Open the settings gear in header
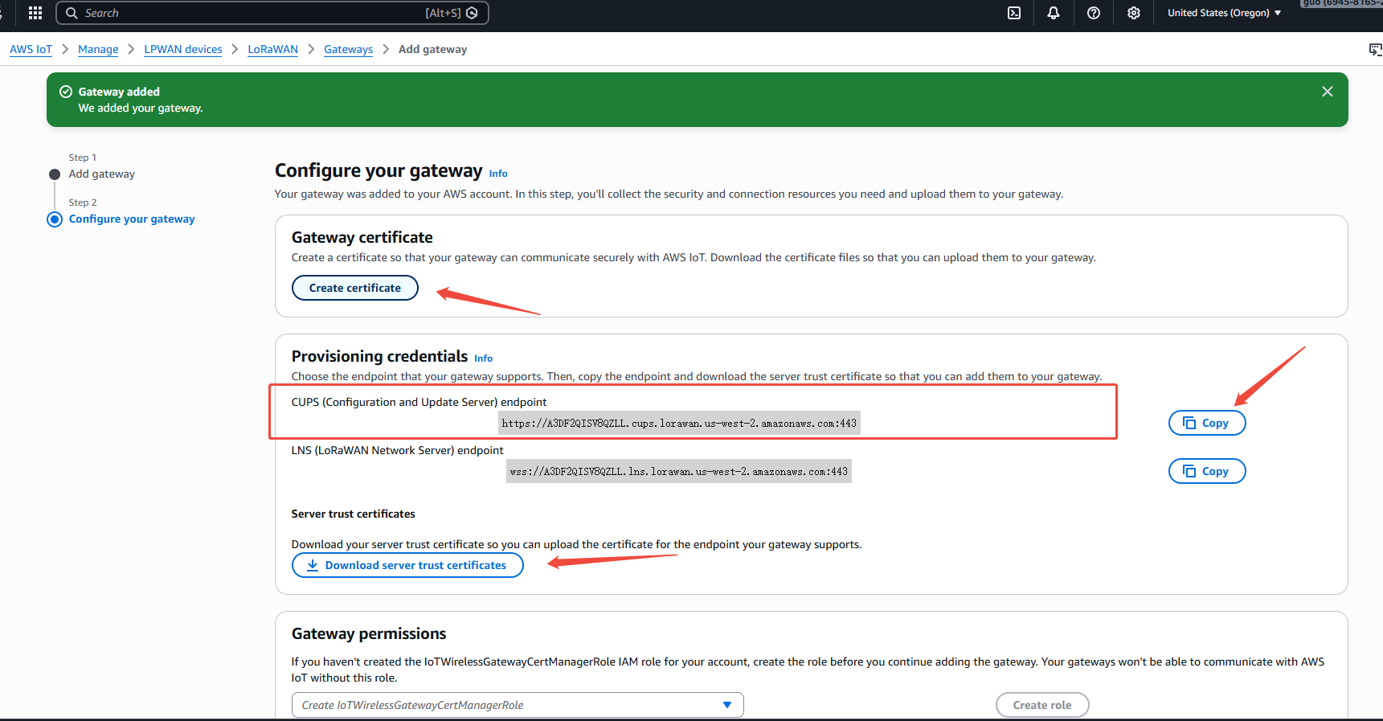 point(1133,13)
